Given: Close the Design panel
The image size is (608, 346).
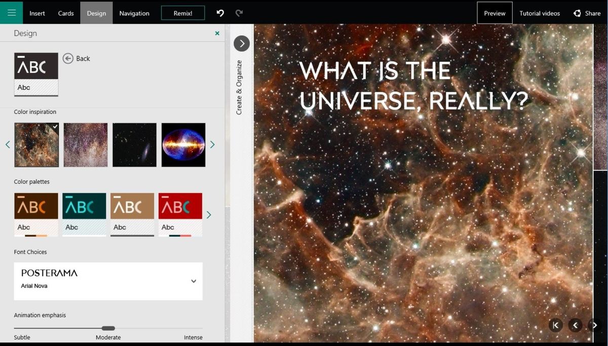Looking at the screenshot, I should click(217, 33).
